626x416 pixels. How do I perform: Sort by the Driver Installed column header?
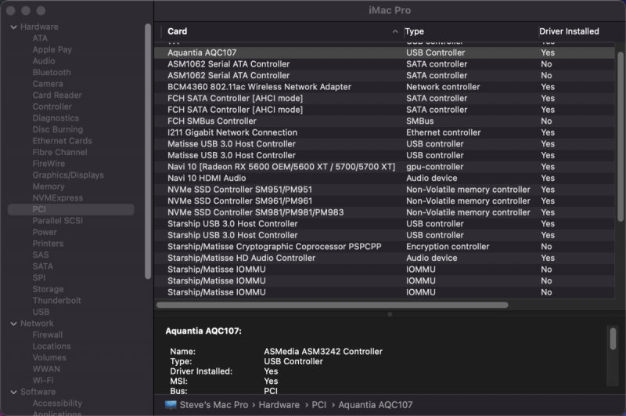tap(569, 31)
